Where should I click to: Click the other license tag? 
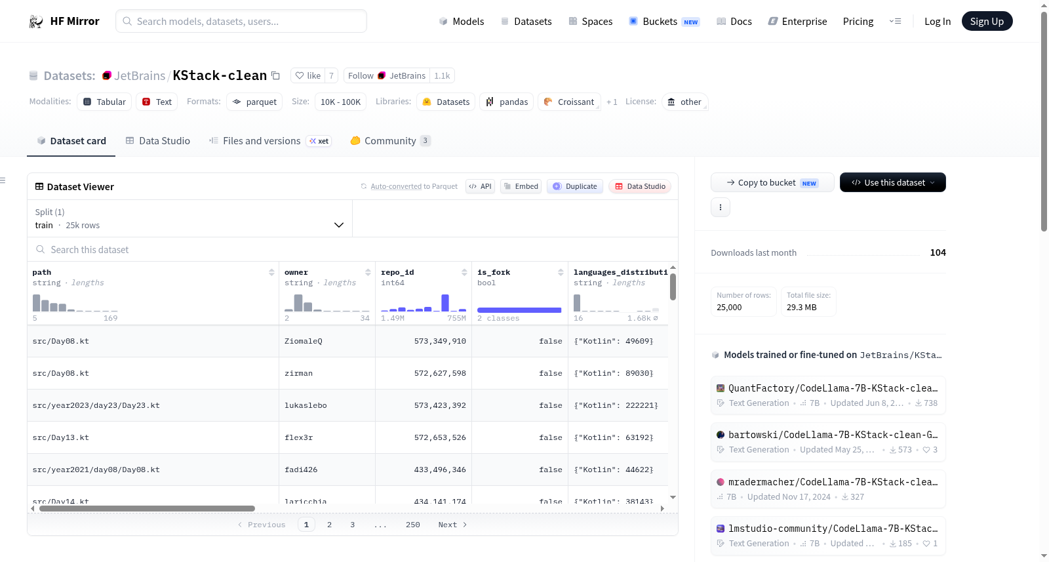[684, 102]
